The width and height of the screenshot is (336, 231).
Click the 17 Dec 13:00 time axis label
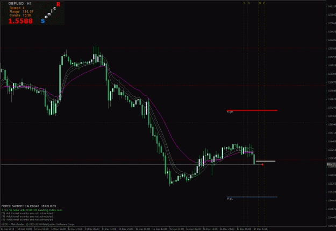pos(261,229)
